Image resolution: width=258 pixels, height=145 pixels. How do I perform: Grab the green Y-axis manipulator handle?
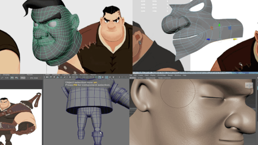click(x=219, y=25)
